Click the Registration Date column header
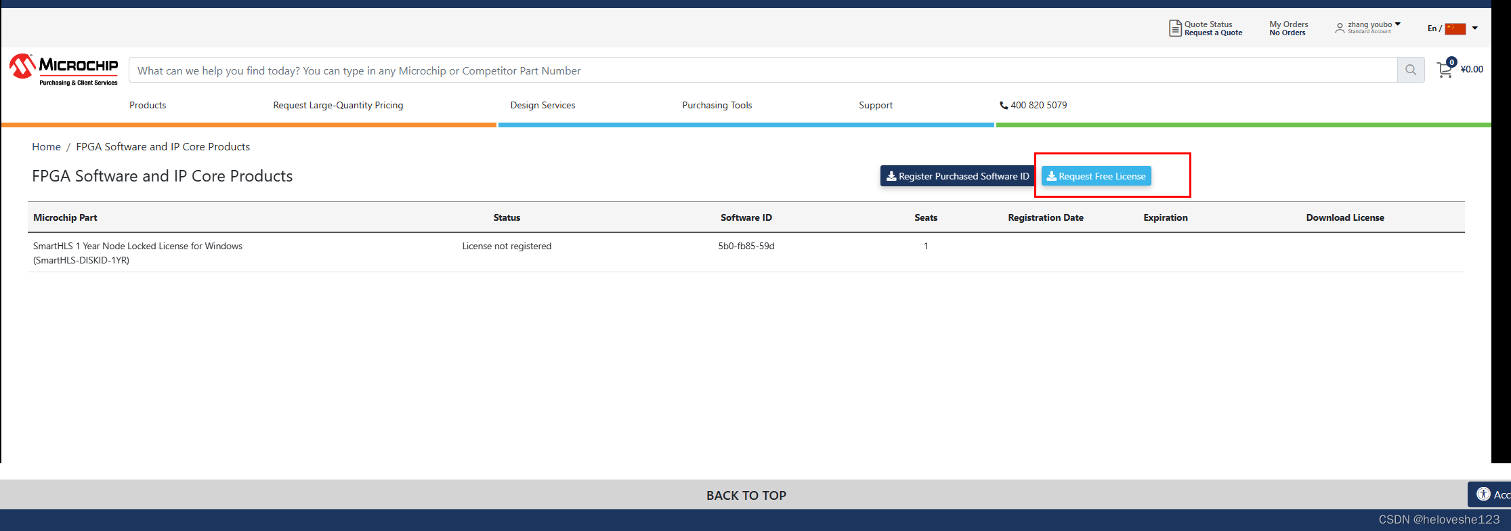 tap(1045, 217)
